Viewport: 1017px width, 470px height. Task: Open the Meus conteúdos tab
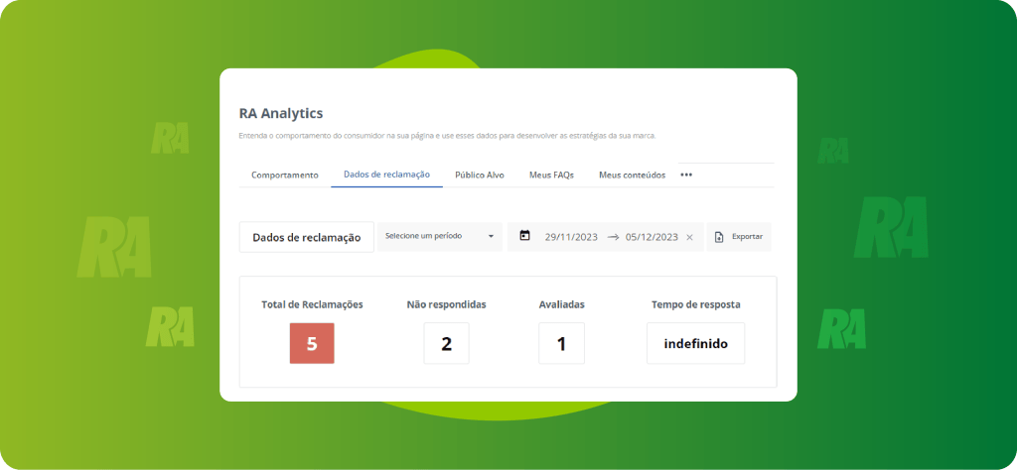tap(633, 175)
